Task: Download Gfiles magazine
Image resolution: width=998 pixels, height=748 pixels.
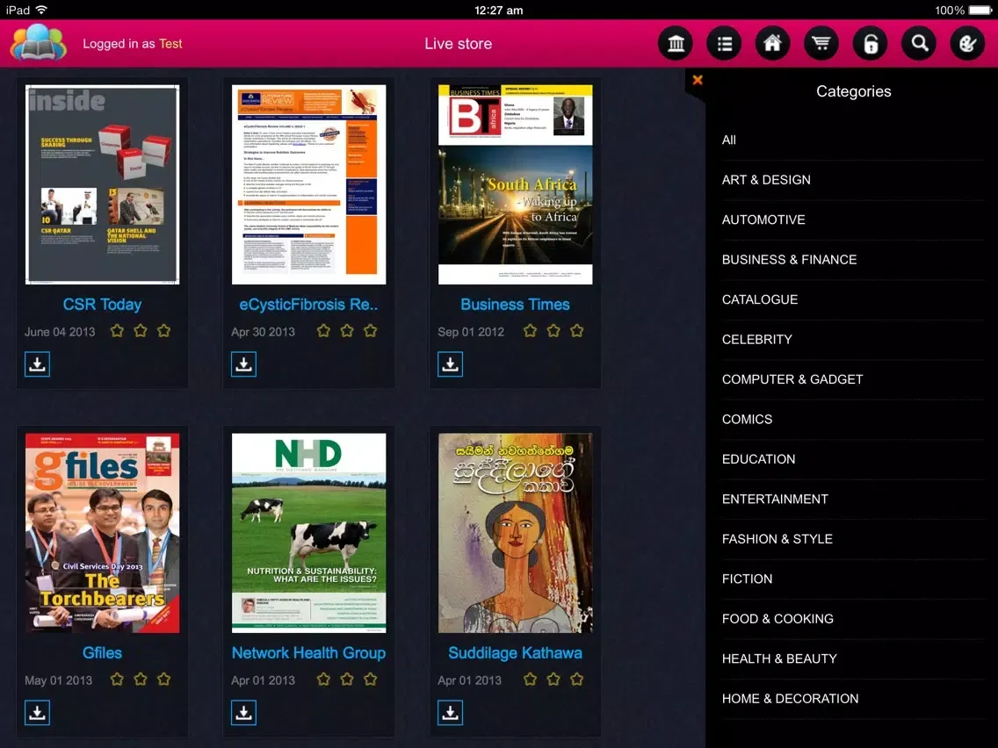Action: [x=37, y=712]
